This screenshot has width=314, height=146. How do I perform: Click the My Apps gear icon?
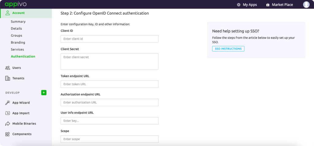click(x=239, y=5)
